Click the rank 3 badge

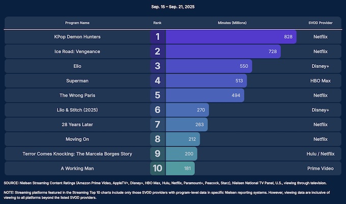[x=158, y=66]
